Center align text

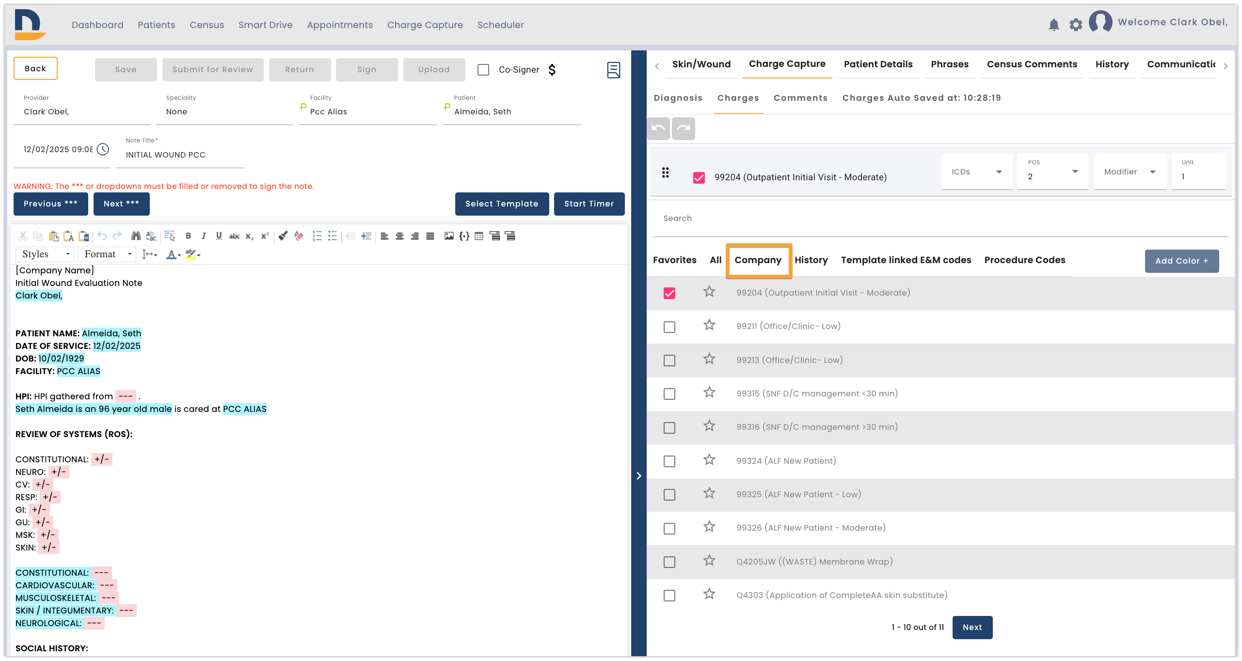click(x=399, y=236)
